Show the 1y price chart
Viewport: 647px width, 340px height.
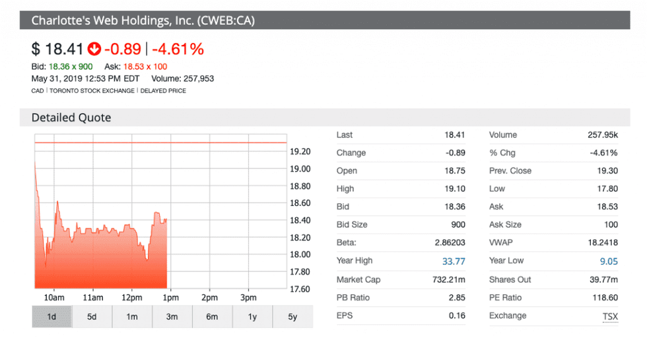click(x=252, y=317)
